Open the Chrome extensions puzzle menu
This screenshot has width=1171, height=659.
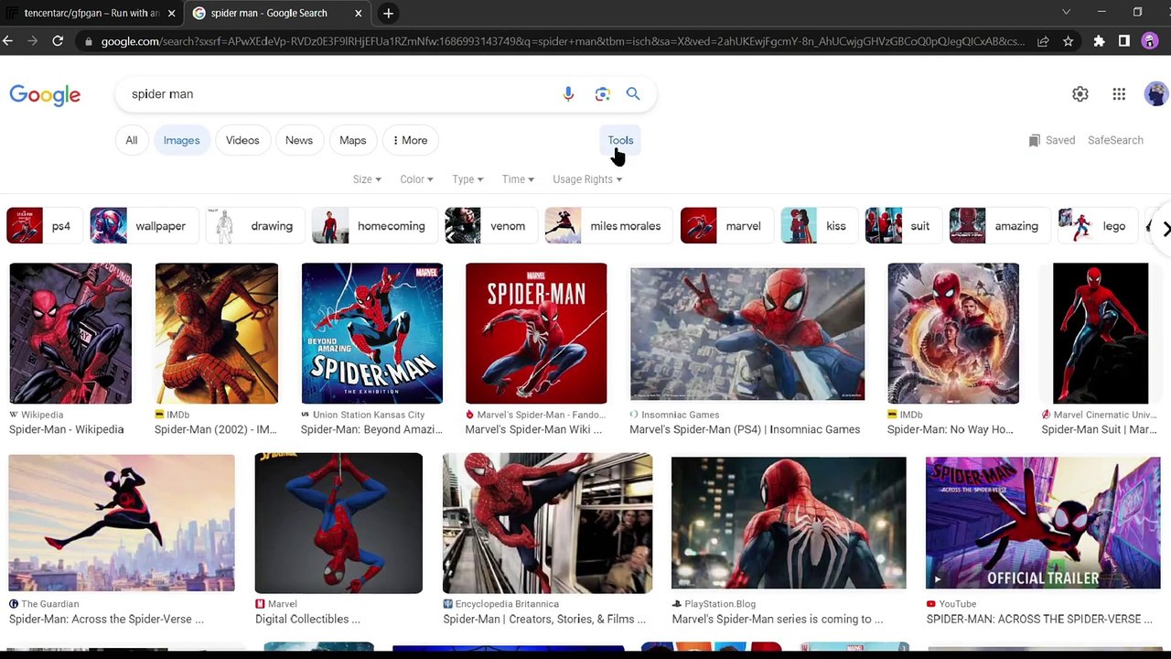pos(1099,41)
